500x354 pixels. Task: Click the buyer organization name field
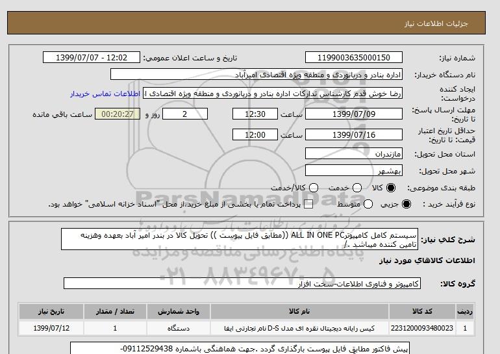point(256,74)
